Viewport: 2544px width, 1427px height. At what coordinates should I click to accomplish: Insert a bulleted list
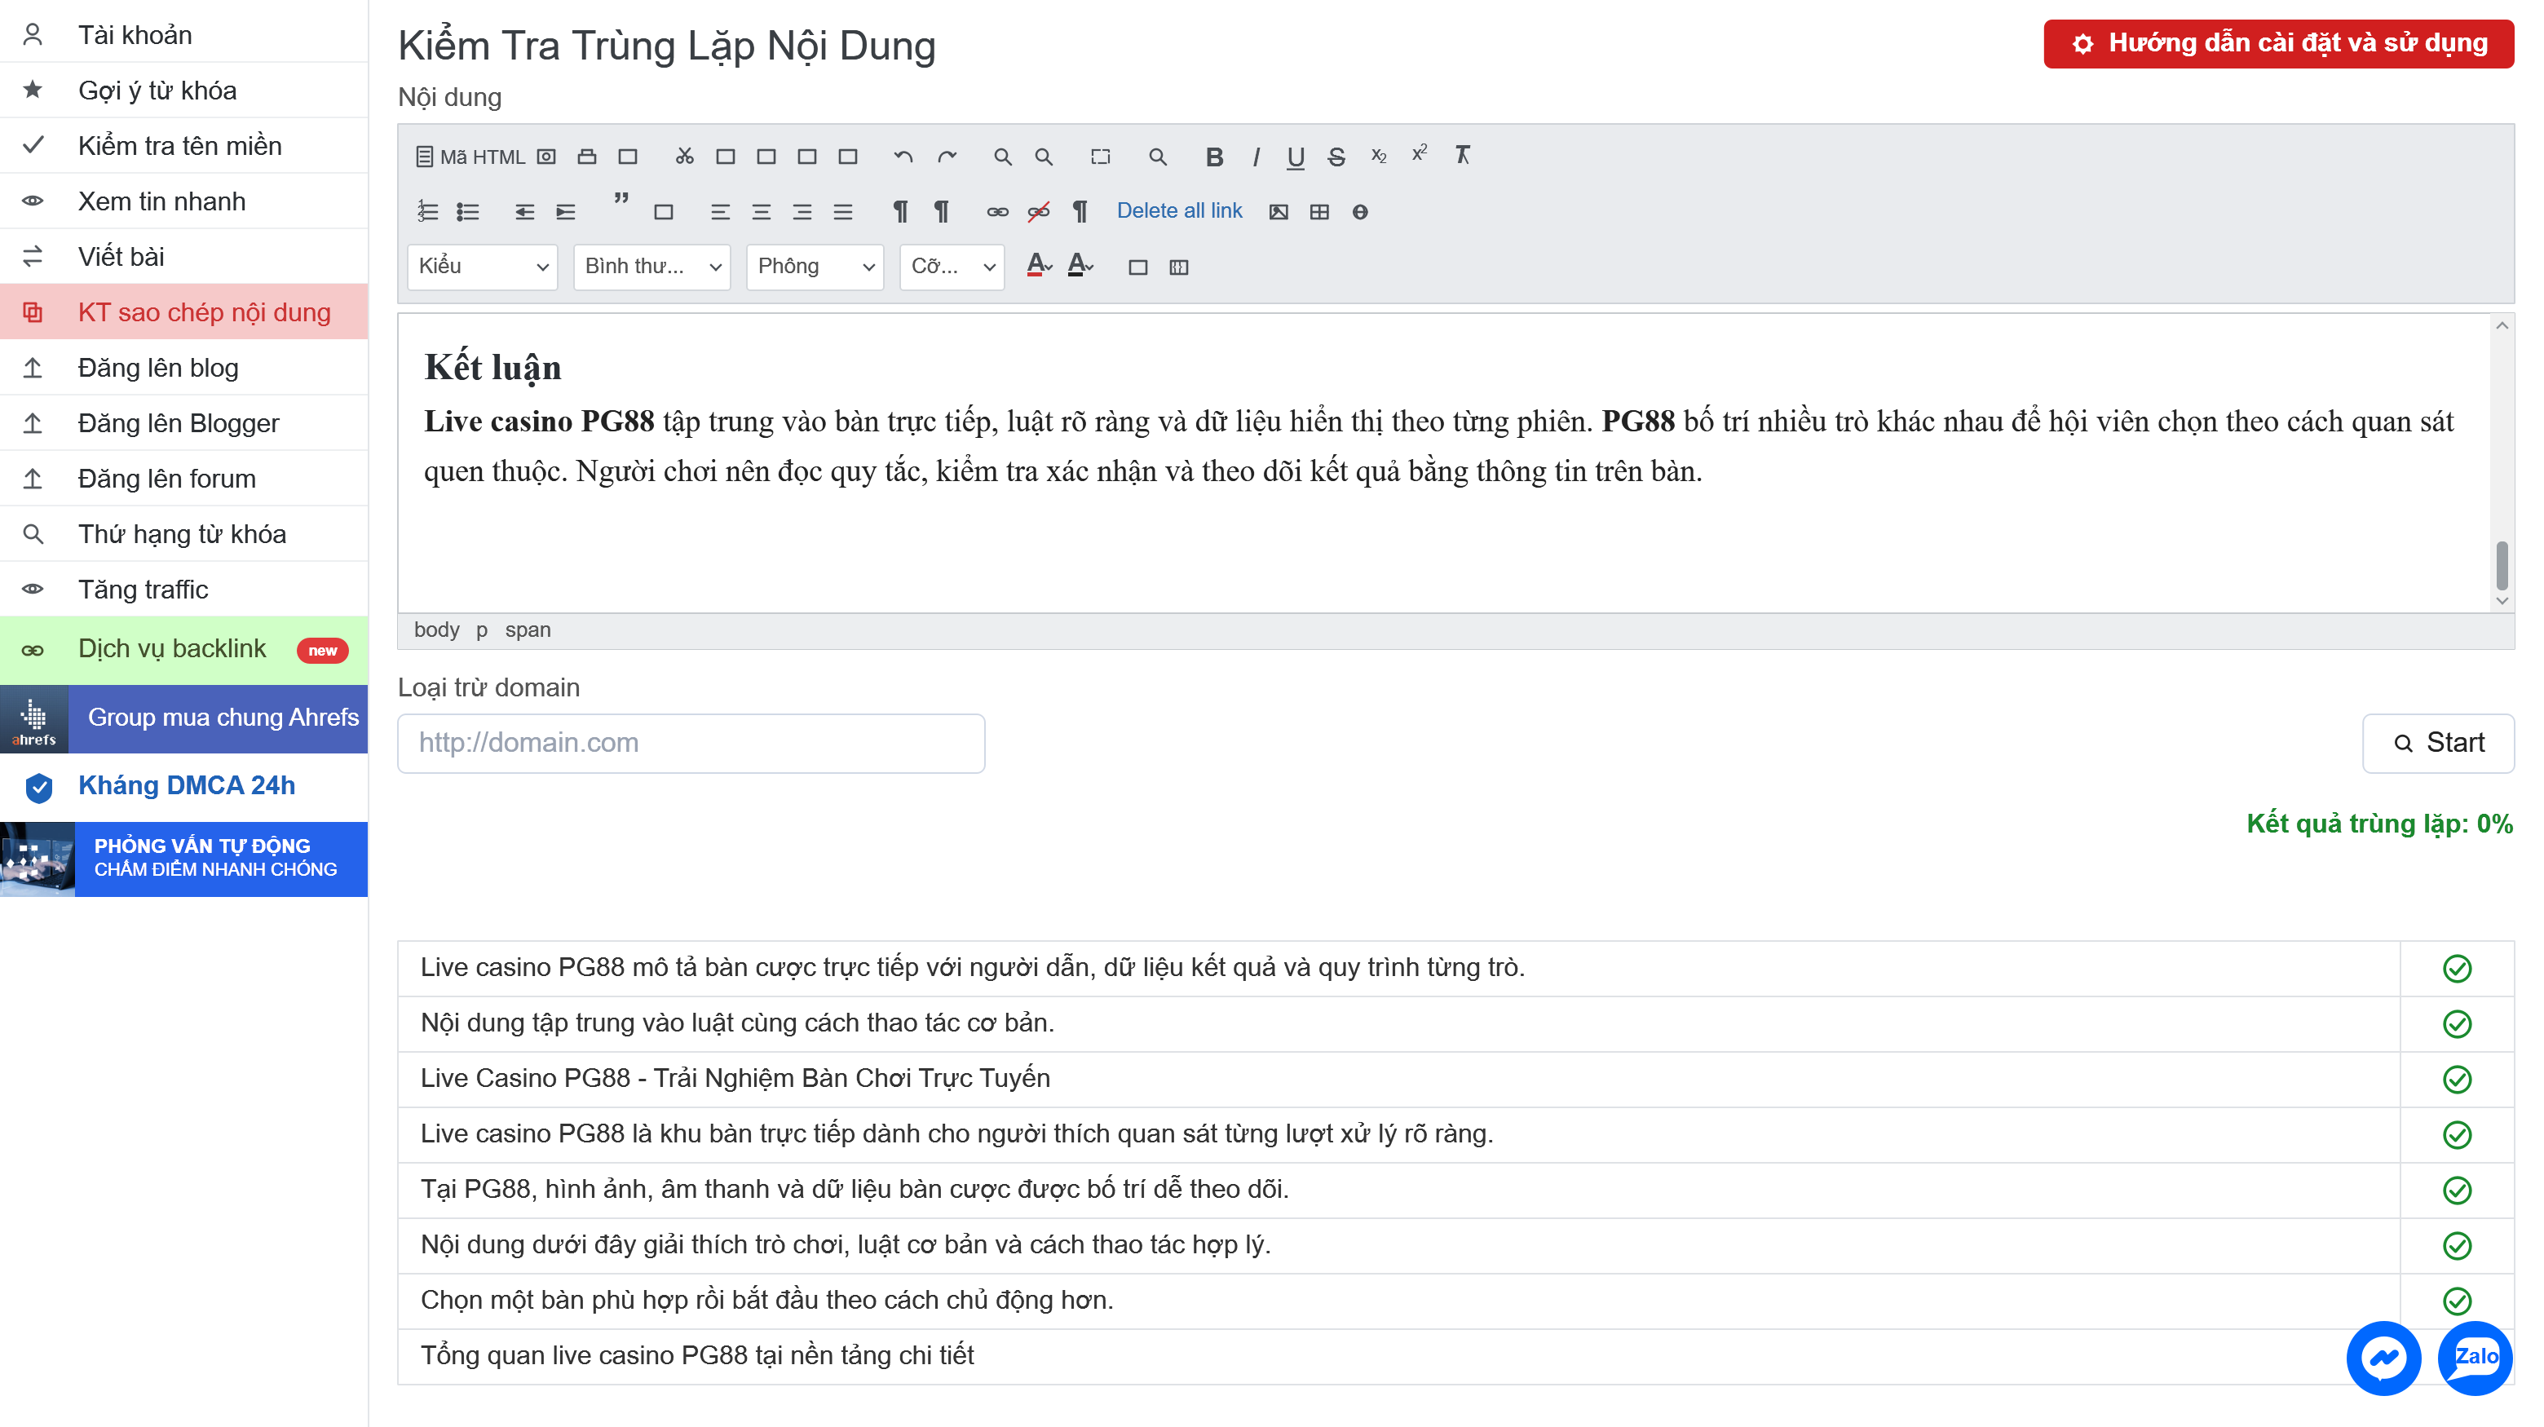click(468, 211)
